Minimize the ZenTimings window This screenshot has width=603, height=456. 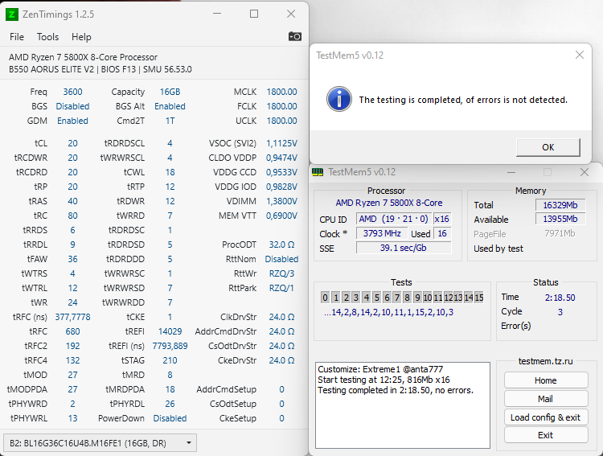tap(217, 14)
